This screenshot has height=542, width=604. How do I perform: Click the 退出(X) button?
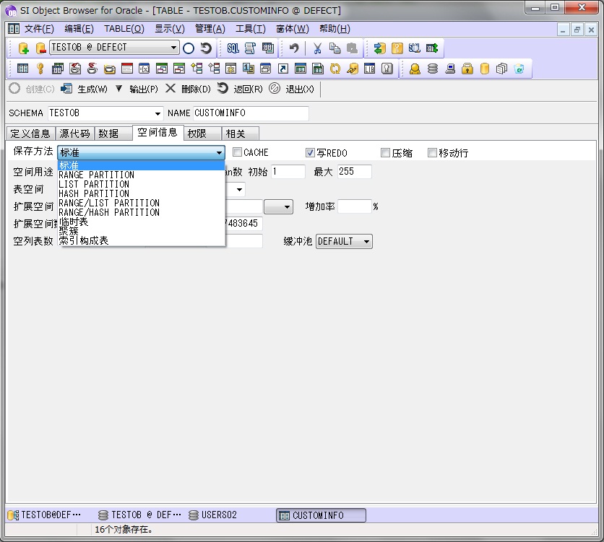(x=292, y=89)
